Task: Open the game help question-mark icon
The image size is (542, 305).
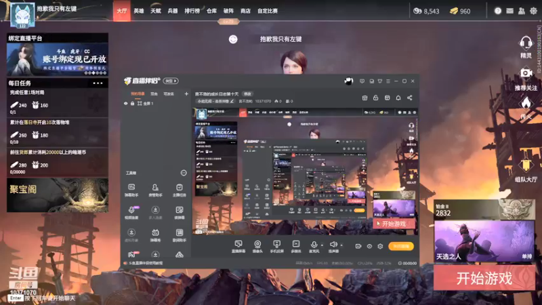Action: point(498,11)
